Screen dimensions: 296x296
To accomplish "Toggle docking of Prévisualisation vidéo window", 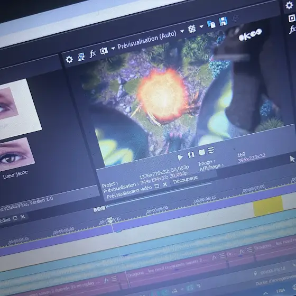I will (156, 186).
